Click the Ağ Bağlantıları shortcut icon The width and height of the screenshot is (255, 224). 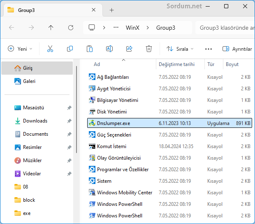pos(92,77)
